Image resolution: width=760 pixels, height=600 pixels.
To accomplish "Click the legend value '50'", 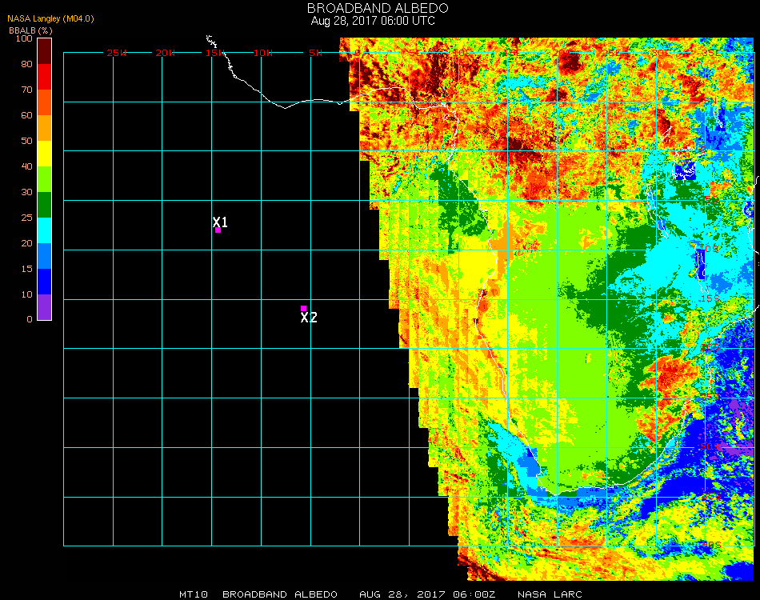I will click(26, 141).
